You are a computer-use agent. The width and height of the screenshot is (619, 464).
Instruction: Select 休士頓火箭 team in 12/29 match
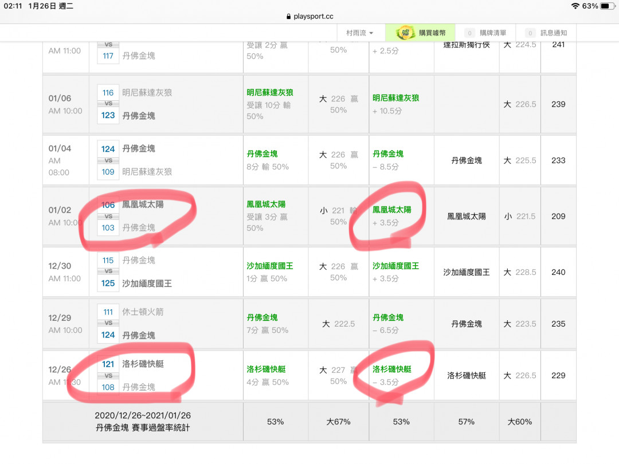pos(143,312)
